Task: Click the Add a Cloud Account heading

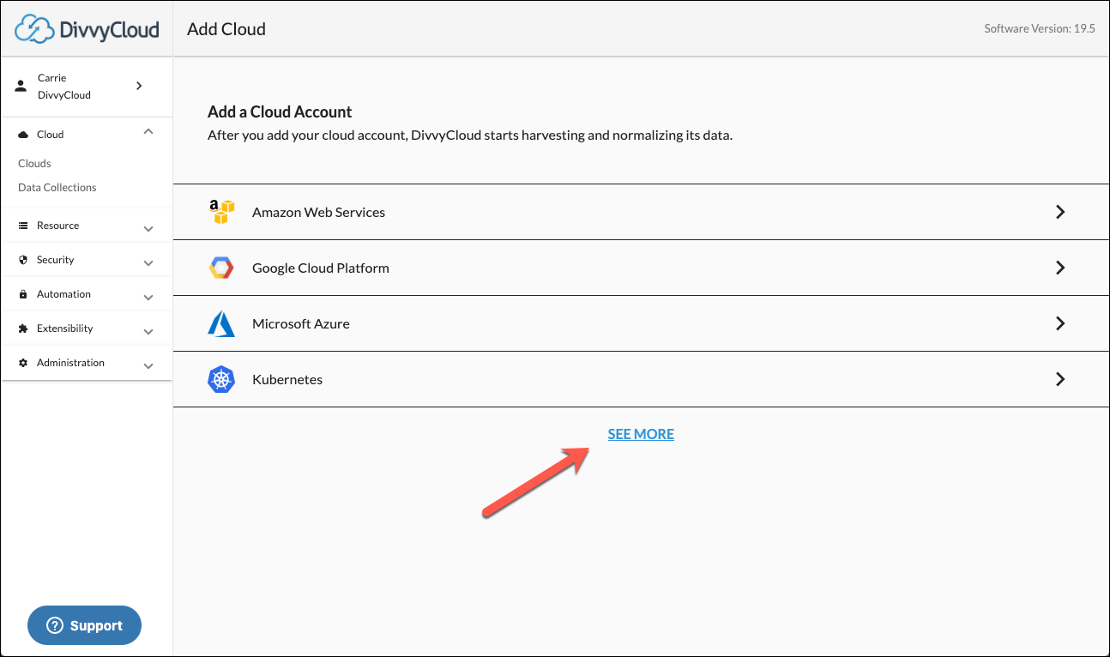Action: point(280,112)
